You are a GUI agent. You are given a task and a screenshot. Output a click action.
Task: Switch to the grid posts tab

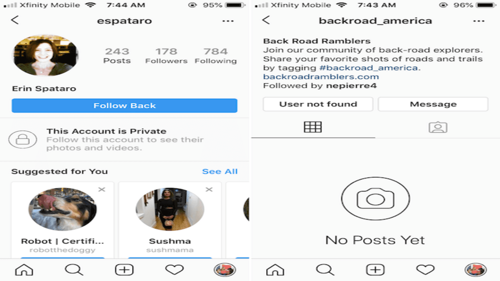coord(313,127)
